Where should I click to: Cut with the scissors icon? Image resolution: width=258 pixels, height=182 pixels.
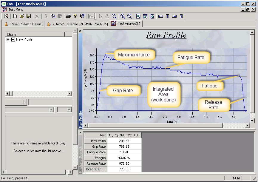(46, 16)
